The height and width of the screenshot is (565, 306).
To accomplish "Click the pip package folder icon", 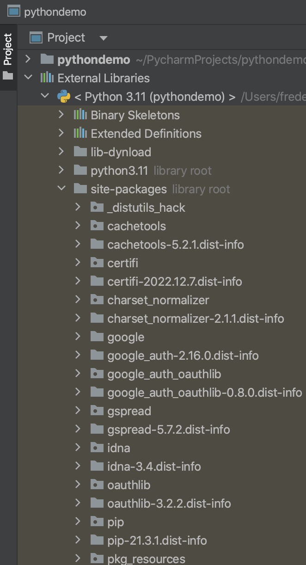I will tap(97, 522).
